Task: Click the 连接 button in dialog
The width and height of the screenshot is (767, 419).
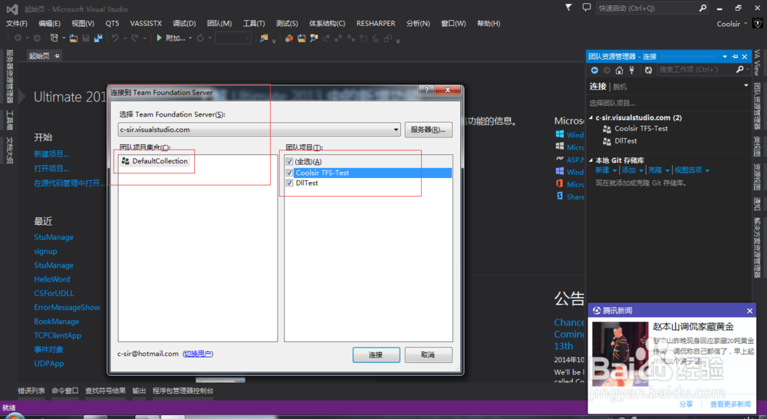Action: [x=376, y=355]
